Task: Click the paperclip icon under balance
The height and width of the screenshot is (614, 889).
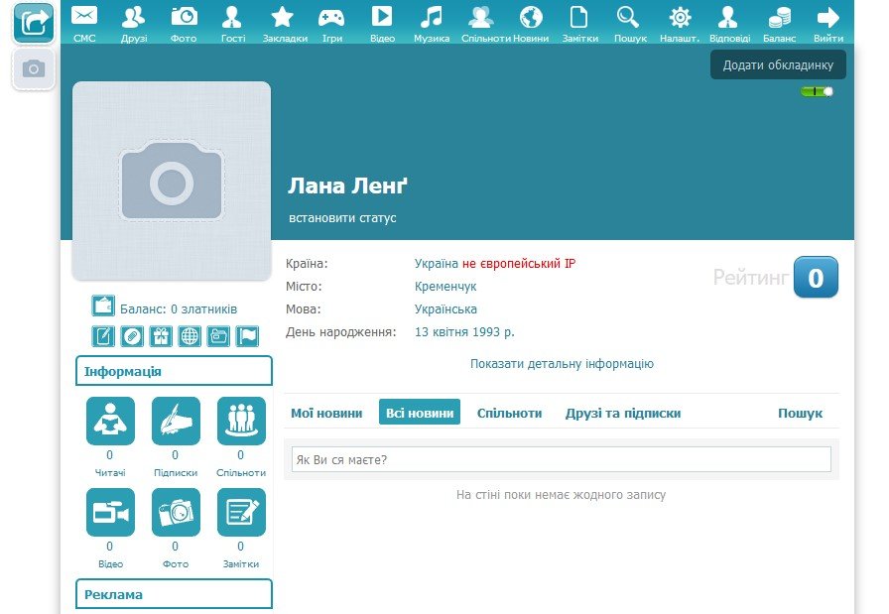Action: (132, 336)
